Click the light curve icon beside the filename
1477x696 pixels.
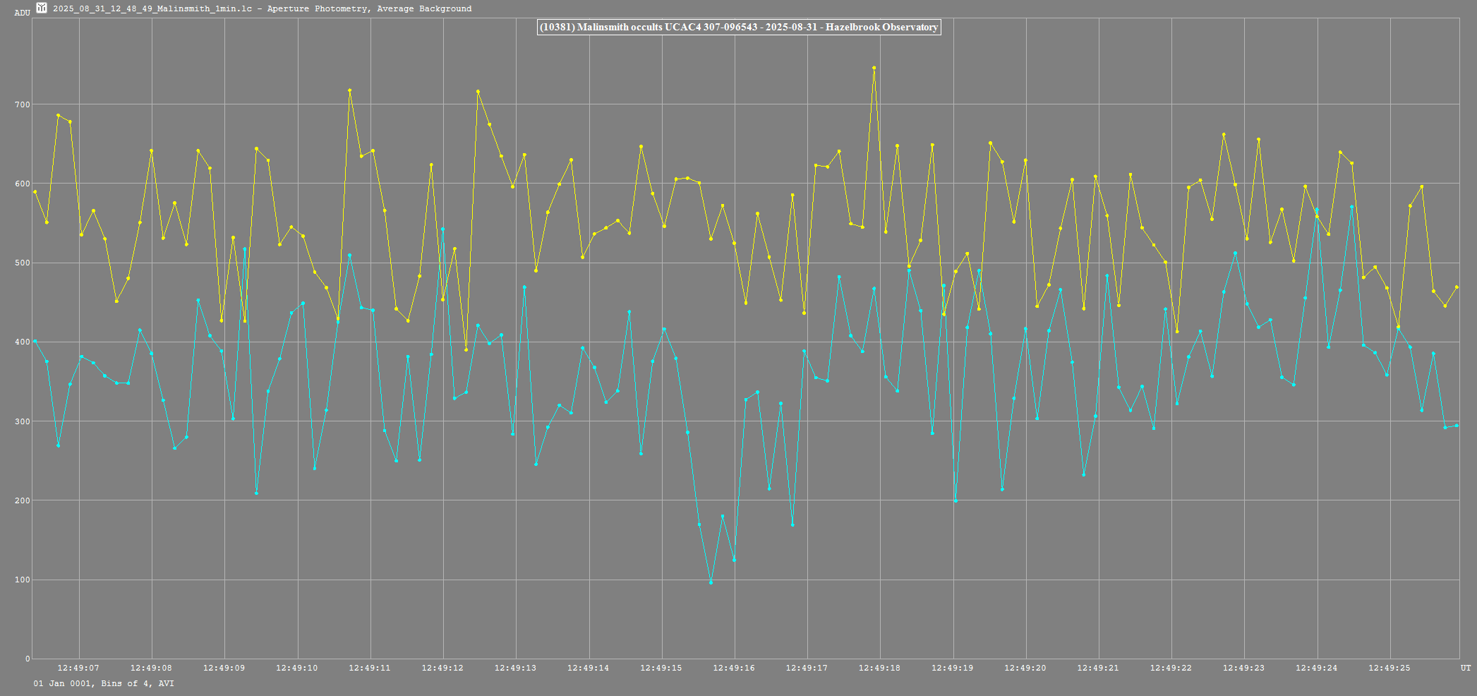click(42, 8)
